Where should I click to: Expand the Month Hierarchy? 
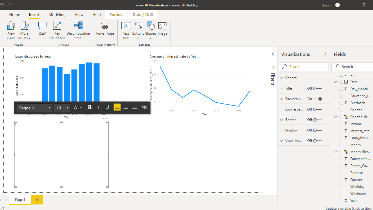click(336, 152)
